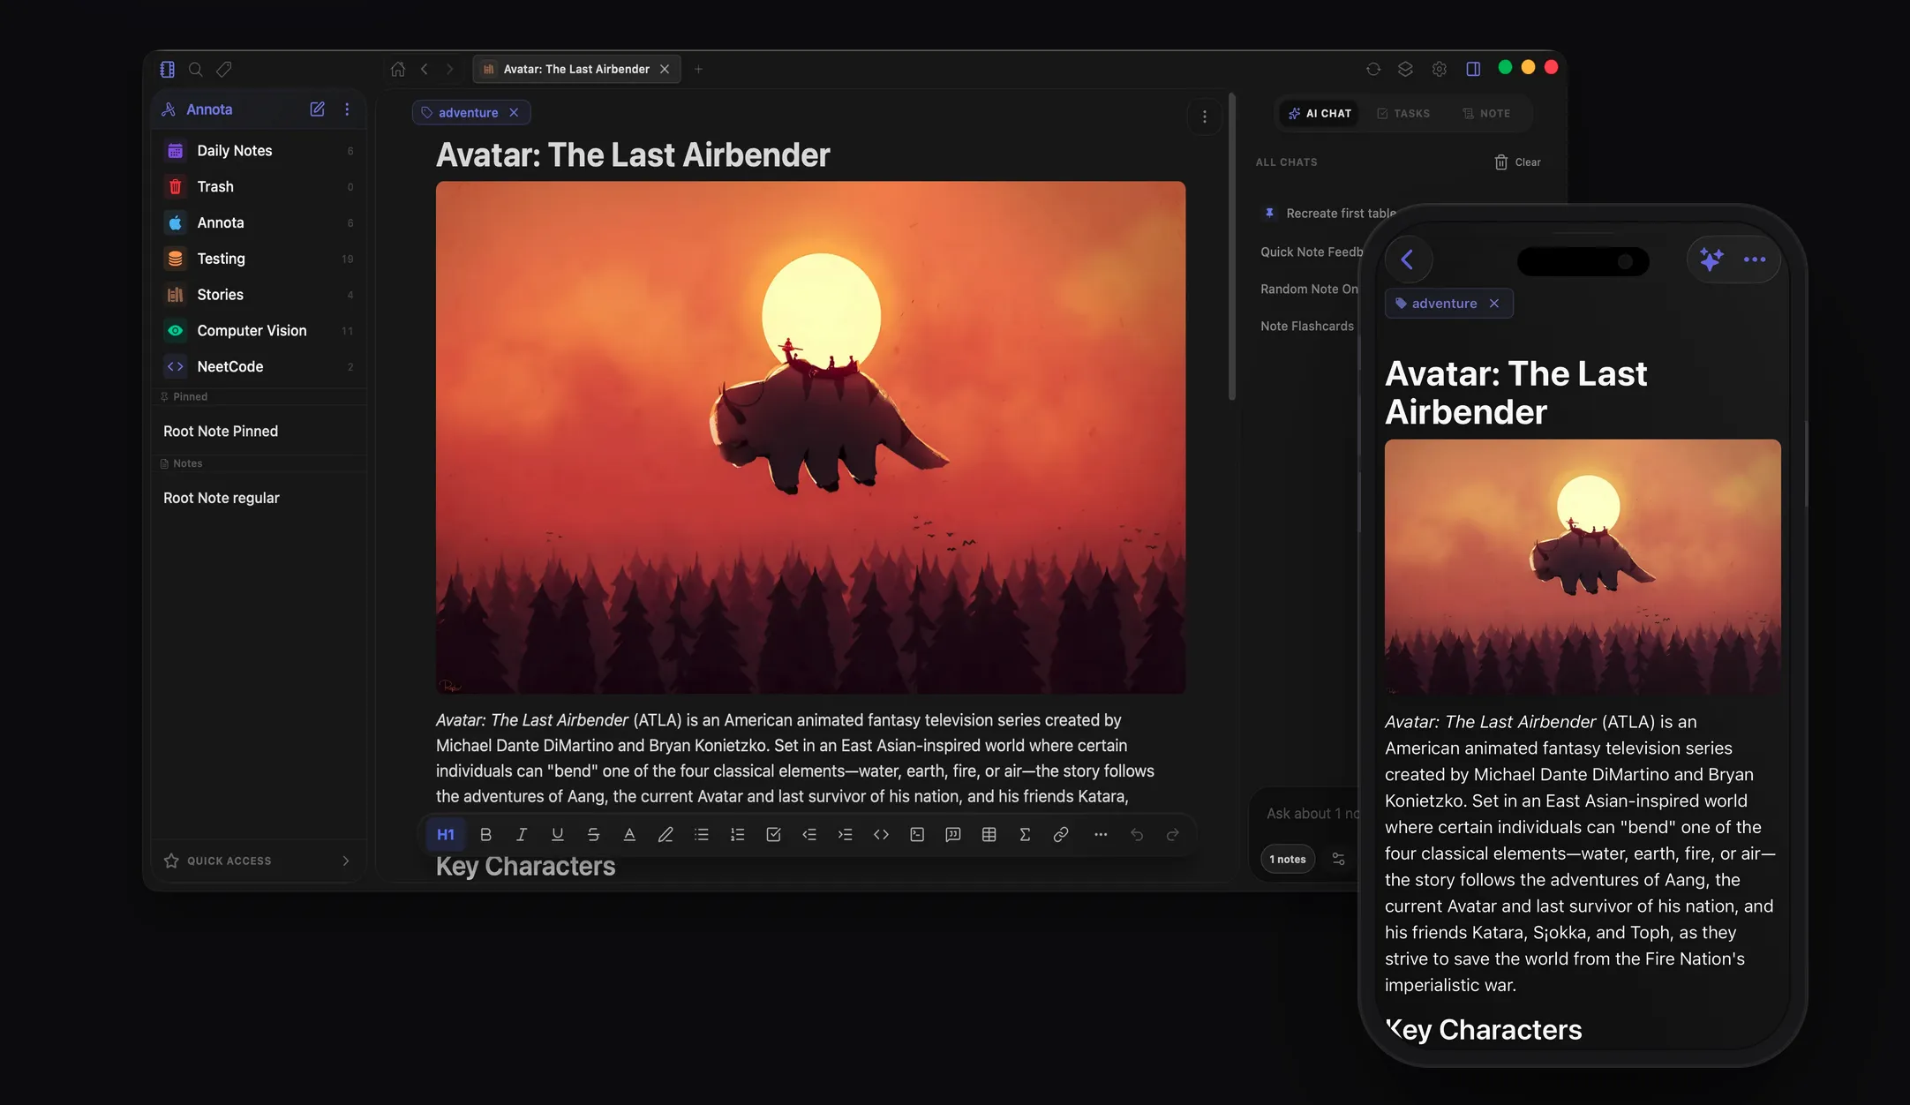
Task: Open the layers stack icon
Action: [x=1406, y=69]
